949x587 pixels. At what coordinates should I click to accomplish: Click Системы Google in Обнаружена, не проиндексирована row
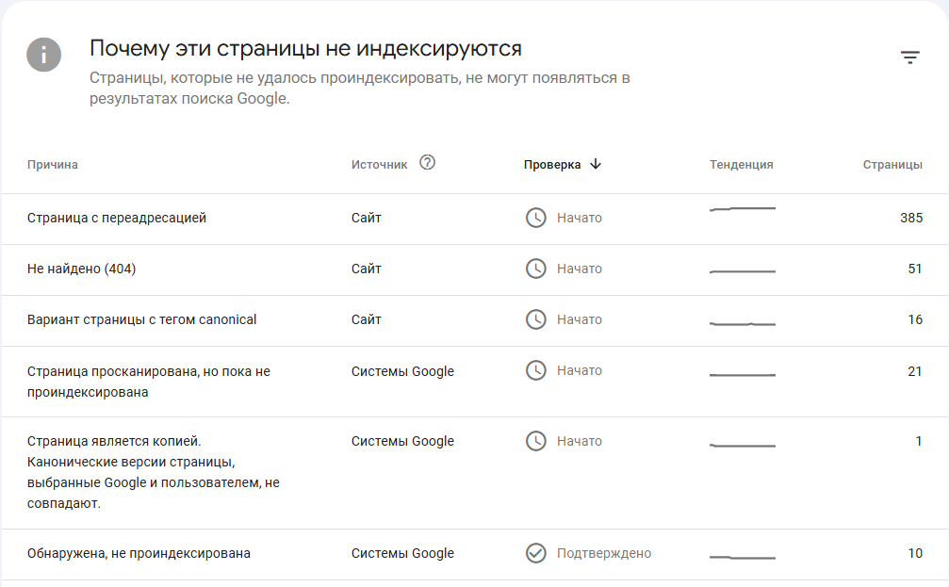tap(402, 553)
